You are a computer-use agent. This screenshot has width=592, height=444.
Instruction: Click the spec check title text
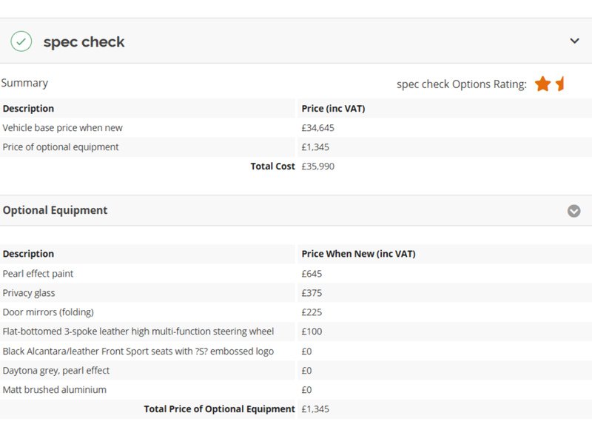click(84, 42)
